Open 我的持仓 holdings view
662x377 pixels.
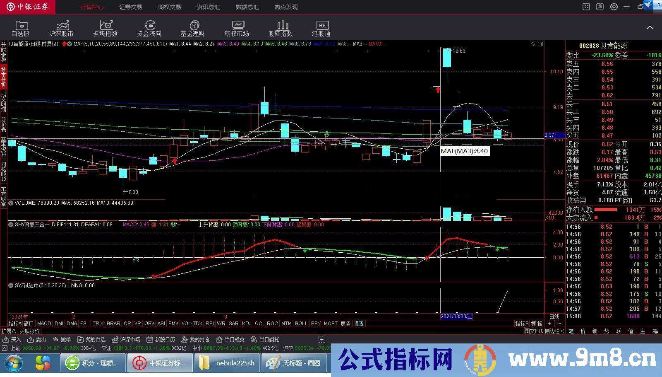click(198, 339)
